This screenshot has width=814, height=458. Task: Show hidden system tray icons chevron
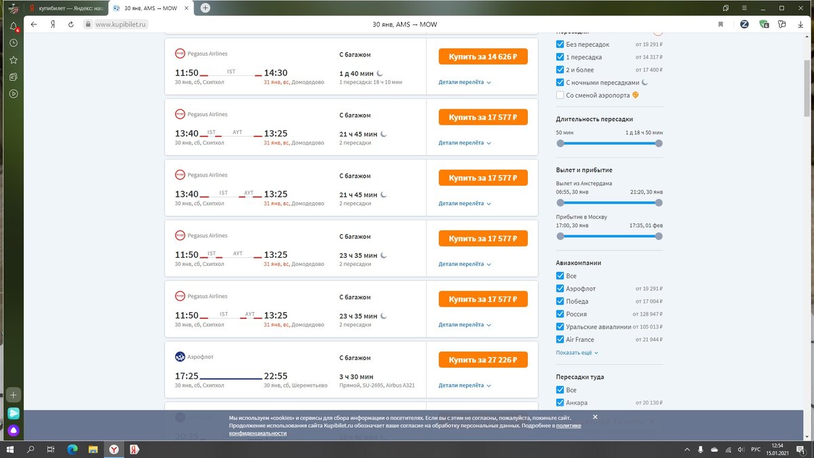tap(688, 449)
